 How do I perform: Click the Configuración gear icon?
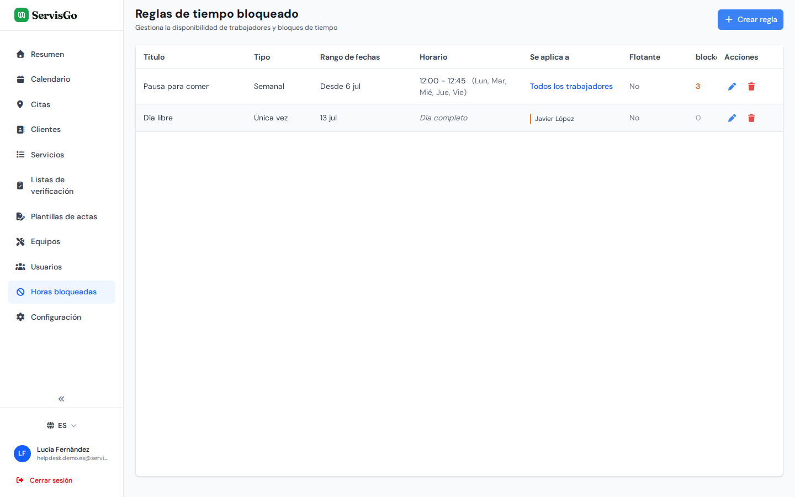tap(20, 317)
